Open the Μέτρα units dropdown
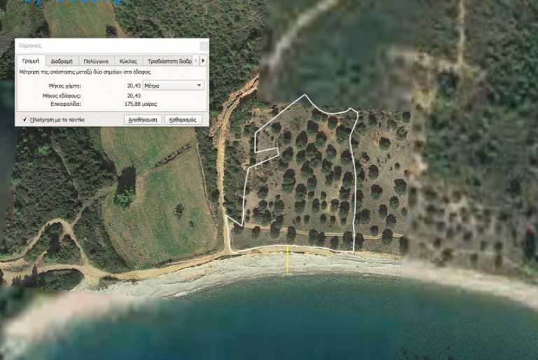 pos(173,85)
